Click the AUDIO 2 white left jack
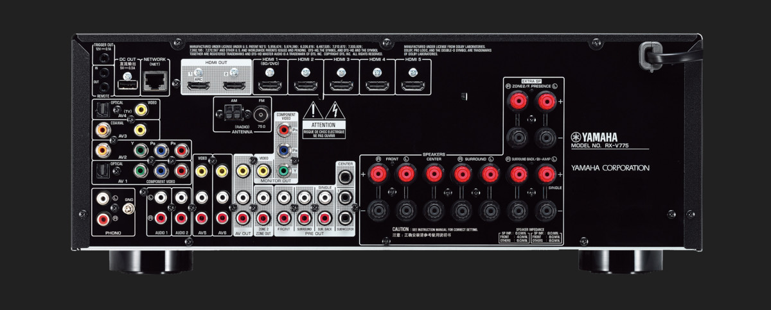This screenshot has width=771, height=310. coord(181,198)
